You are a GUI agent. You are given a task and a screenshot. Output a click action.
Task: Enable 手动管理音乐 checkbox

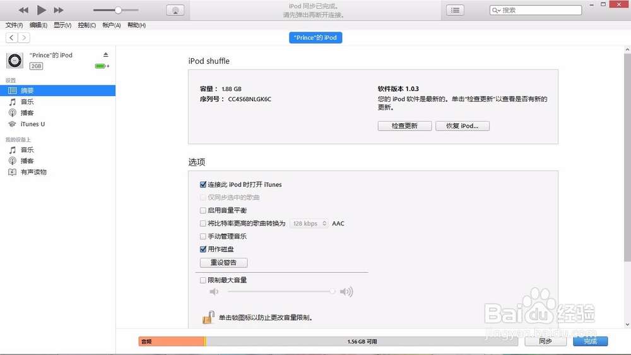click(203, 236)
